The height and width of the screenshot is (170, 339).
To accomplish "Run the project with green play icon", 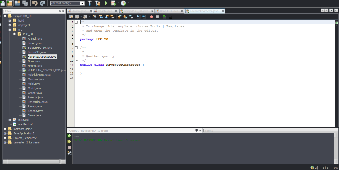I will (x=106, y=3).
